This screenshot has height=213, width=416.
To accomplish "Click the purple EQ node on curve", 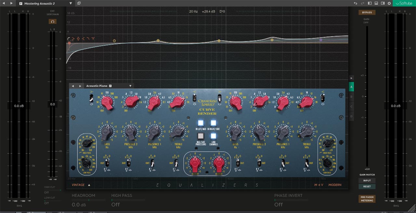I will pos(321,40).
